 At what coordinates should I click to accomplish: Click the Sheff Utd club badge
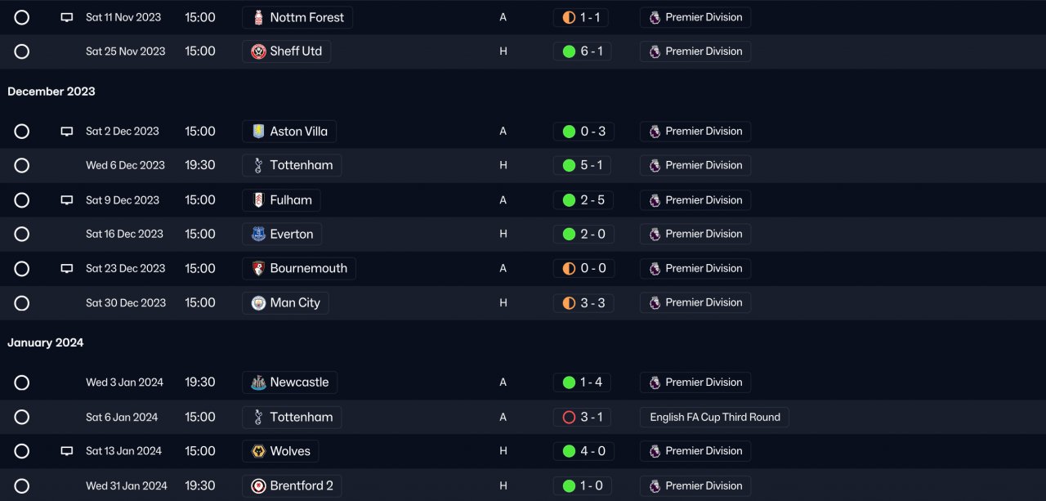click(258, 51)
